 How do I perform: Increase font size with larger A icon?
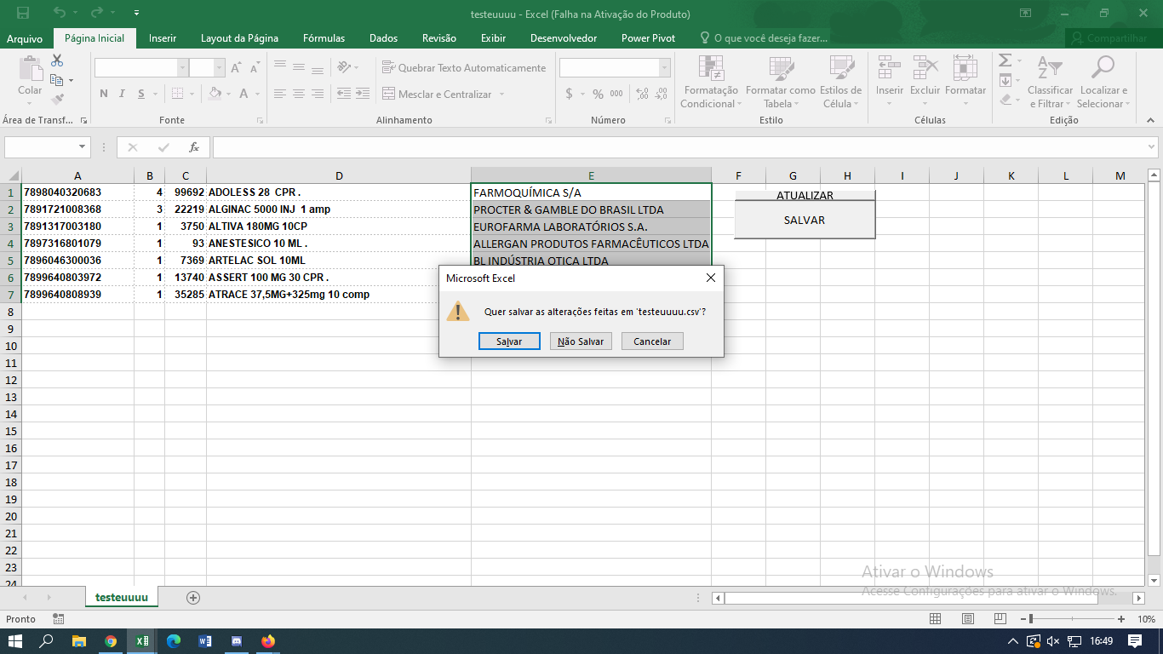(236, 68)
